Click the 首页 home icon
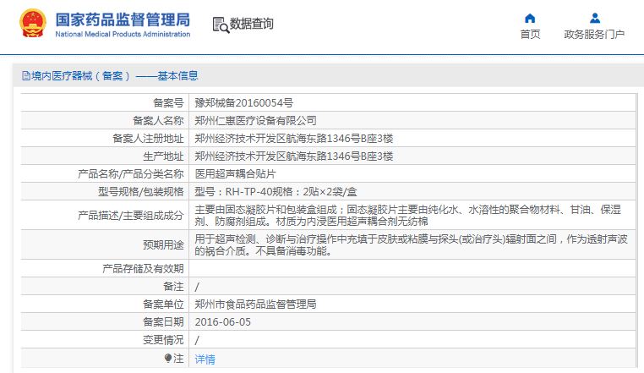 (x=530, y=18)
